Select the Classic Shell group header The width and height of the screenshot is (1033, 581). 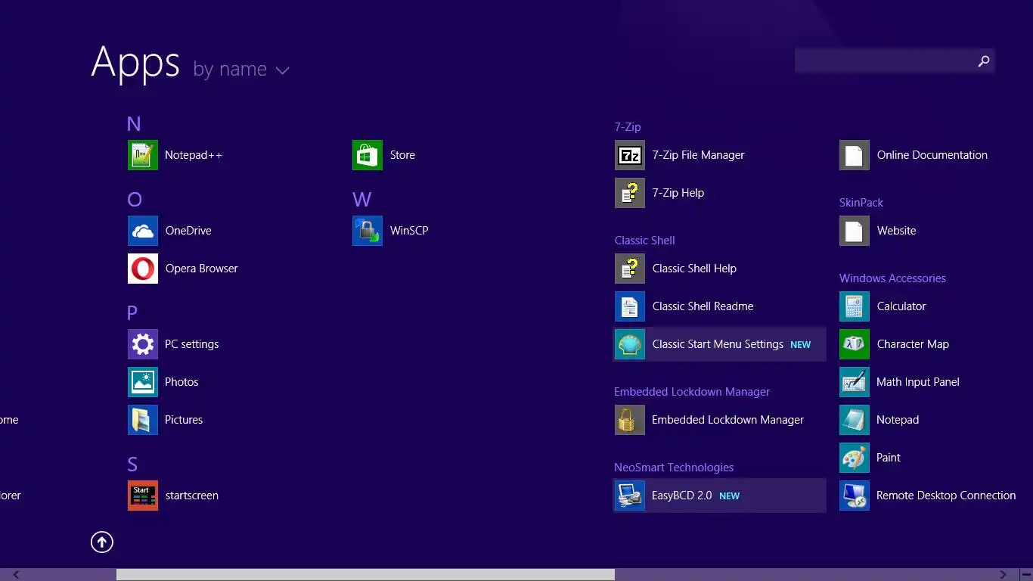coord(644,241)
